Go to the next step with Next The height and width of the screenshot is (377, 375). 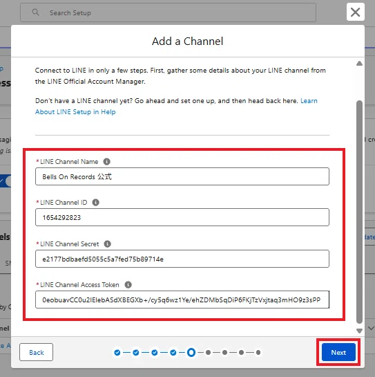338,352
